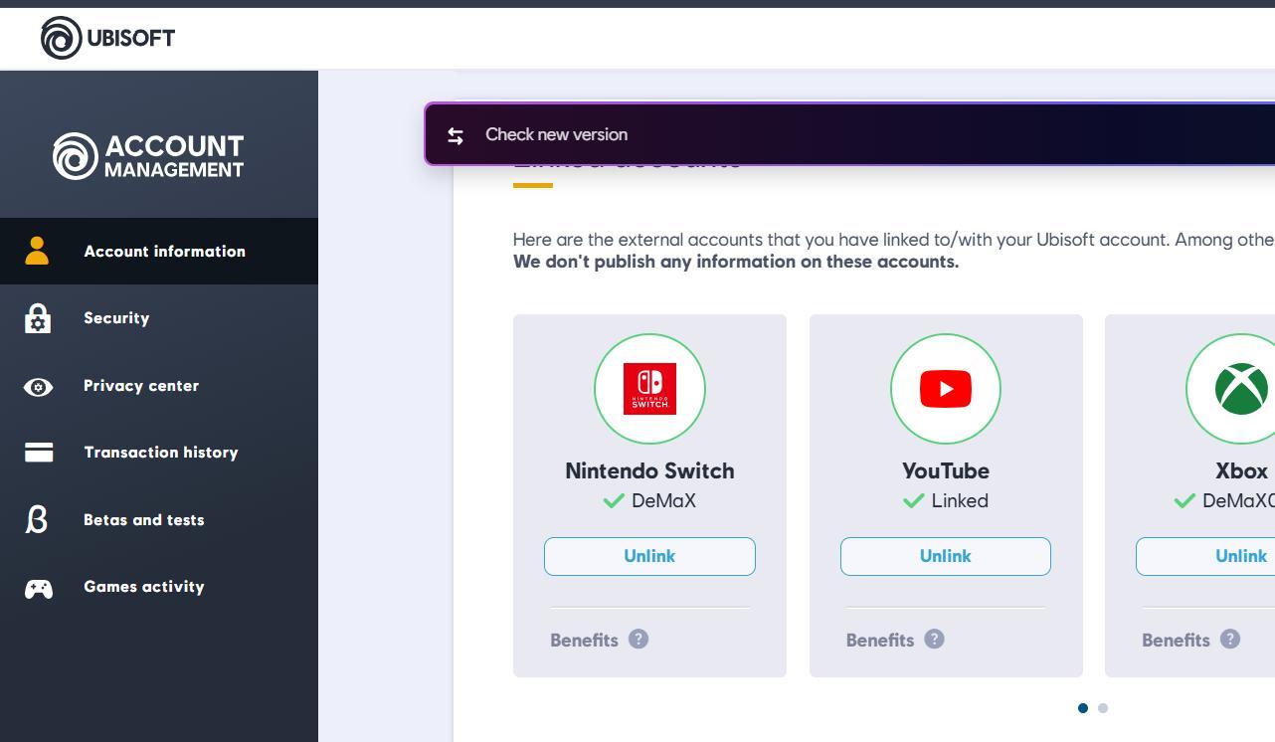
Task: Open Nintendo Switch Benefits help question mark
Action: click(638, 639)
